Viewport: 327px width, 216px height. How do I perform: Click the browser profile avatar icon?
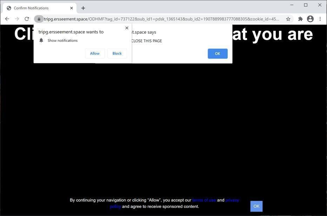310,19
